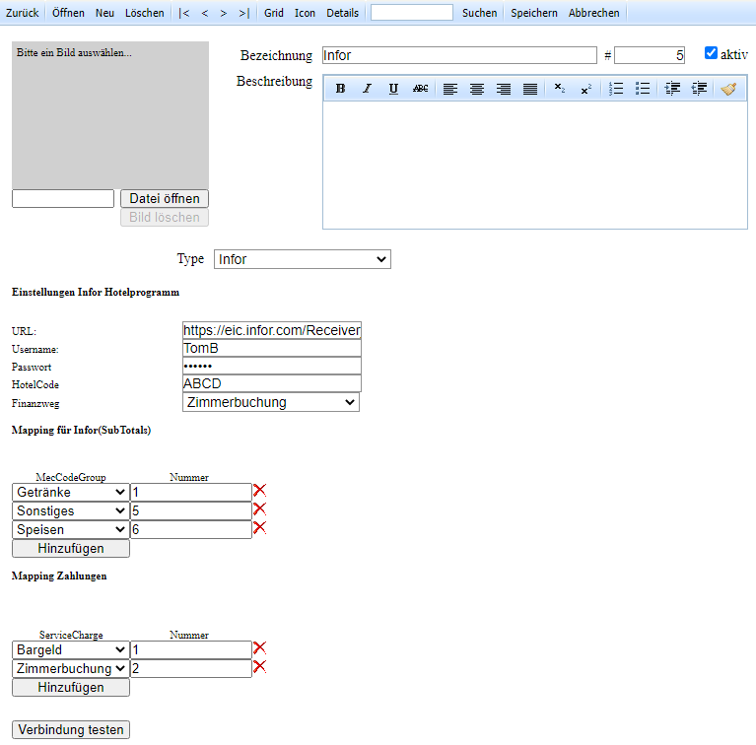
Task: Switch to Details view
Action: [342, 13]
